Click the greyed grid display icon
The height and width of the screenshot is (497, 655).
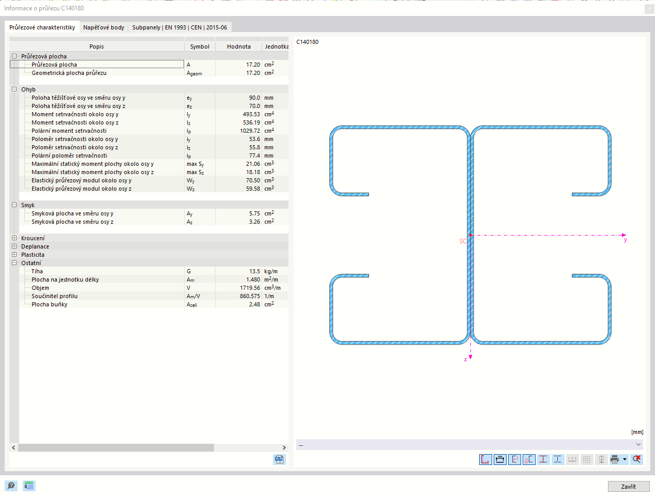[587, 459]
